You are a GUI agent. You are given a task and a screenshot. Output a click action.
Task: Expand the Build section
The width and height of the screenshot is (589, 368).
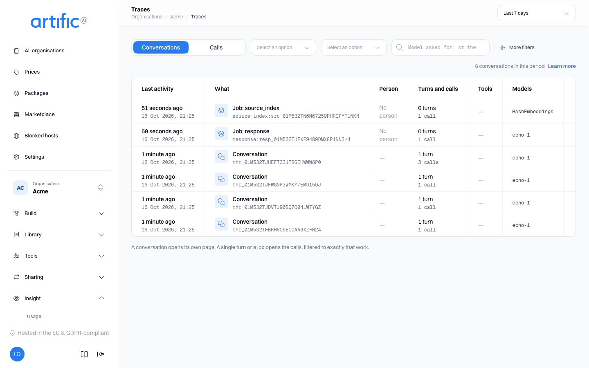pos(59,213)
